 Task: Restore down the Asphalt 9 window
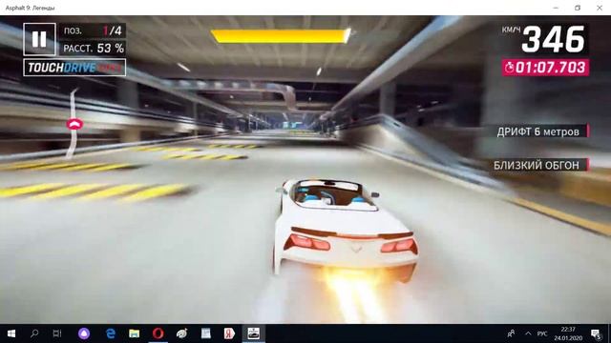pyautogui.click(x=578, y=8)
